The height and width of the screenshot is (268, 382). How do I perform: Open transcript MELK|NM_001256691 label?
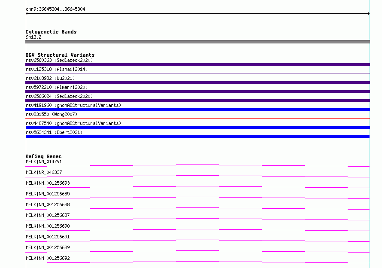pos(48,237)
